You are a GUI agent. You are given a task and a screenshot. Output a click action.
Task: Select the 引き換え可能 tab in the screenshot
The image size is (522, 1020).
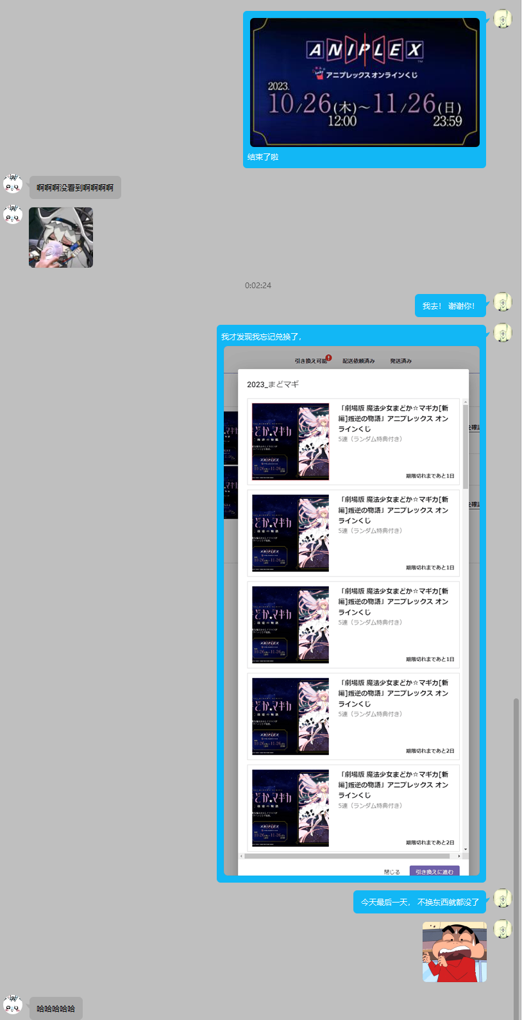point(311,361)
